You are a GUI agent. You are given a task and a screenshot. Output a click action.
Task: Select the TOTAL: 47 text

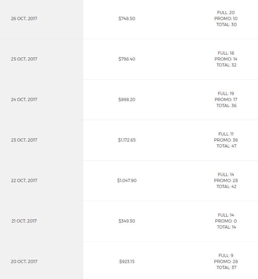coord(226,146)
